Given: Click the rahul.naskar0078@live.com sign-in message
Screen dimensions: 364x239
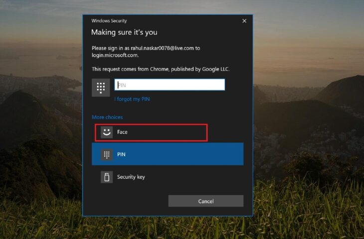Looking at the screenshot, I should (x=146, y=52).
